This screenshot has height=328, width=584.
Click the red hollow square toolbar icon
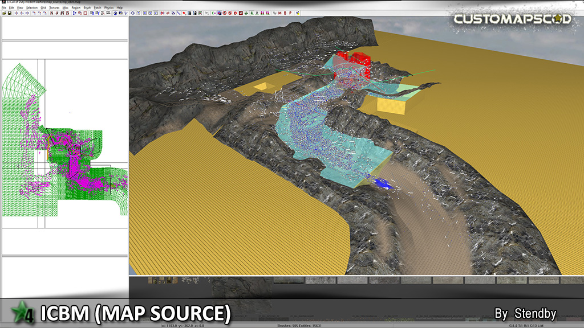86,13
